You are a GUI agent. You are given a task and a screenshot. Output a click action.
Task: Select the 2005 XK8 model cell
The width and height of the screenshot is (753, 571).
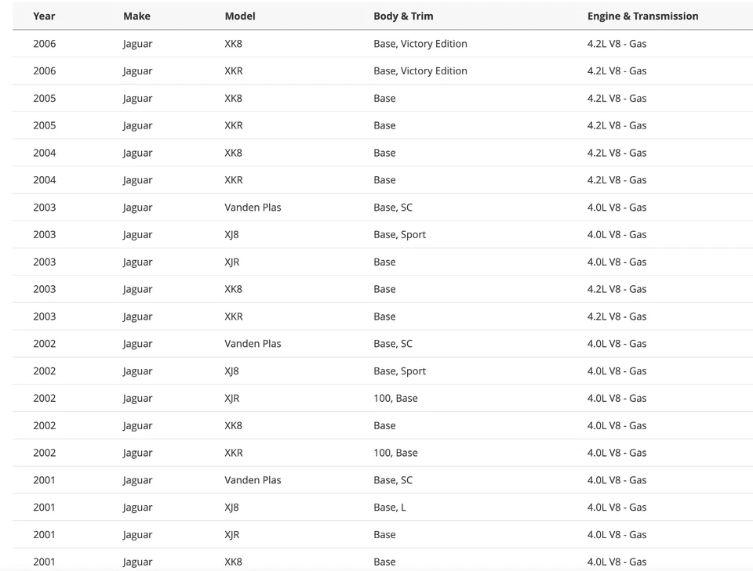click(234, 99)
